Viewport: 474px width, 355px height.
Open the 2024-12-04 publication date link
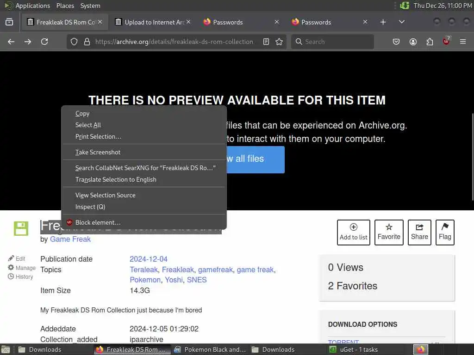(x=149, y=259)
